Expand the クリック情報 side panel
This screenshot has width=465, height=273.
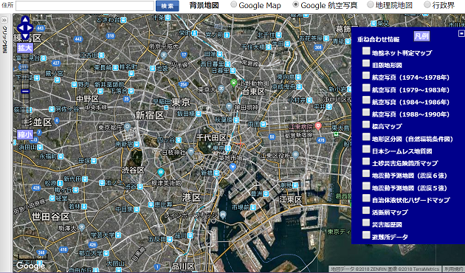pos(4,20)
